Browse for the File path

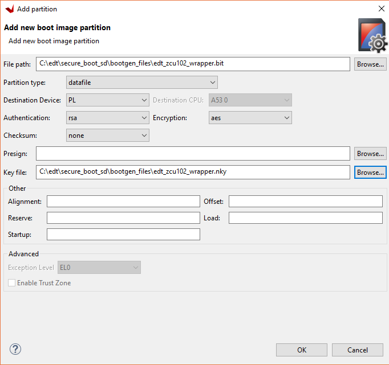tap(370, 64)
